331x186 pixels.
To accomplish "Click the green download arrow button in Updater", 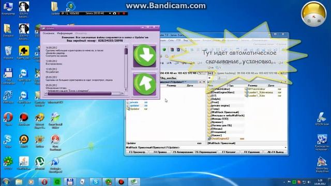I will click(x=145, y=56).
